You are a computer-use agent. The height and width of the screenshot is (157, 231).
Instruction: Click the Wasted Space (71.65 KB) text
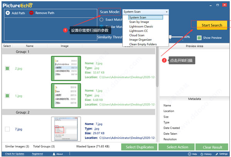93,146
